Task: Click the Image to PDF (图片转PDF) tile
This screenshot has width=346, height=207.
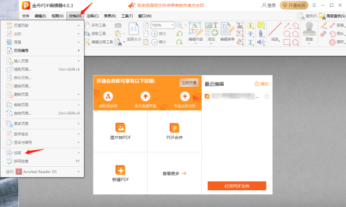Action: click(x=121, y=131)
